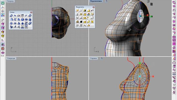Screen dimensions: 177x100
Task: Select the mesh cylinder tool in Сетка panel
Action: coord(30,19)
